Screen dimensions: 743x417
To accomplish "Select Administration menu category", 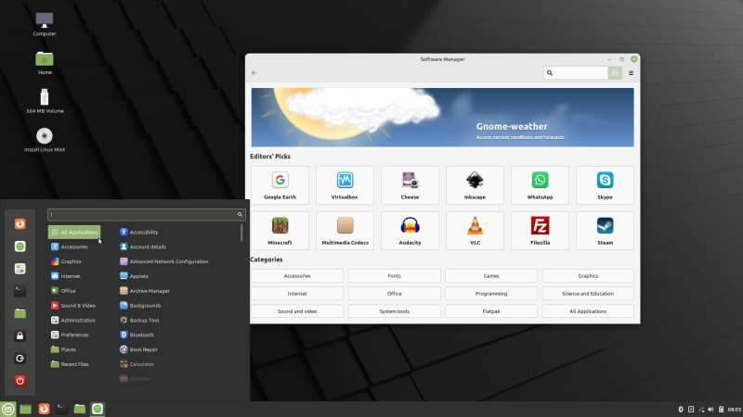I will click(x=73, y=320).
